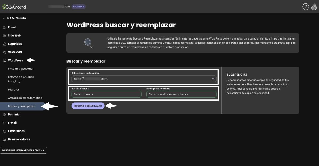Open the Desarrolladores sidebar icon
The width and height of the screenshot is (319, 166).
point(4,139)
